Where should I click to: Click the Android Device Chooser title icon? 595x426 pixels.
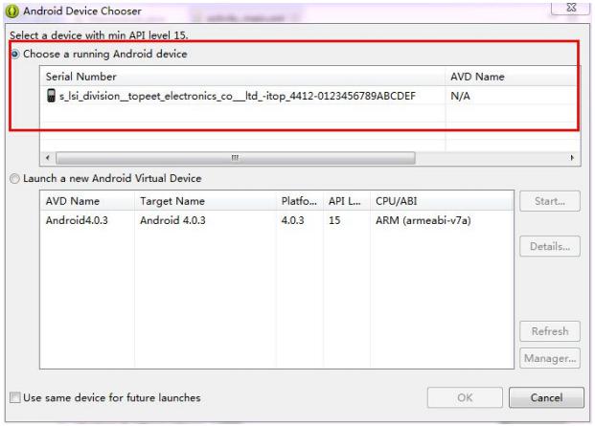[11, 11]
